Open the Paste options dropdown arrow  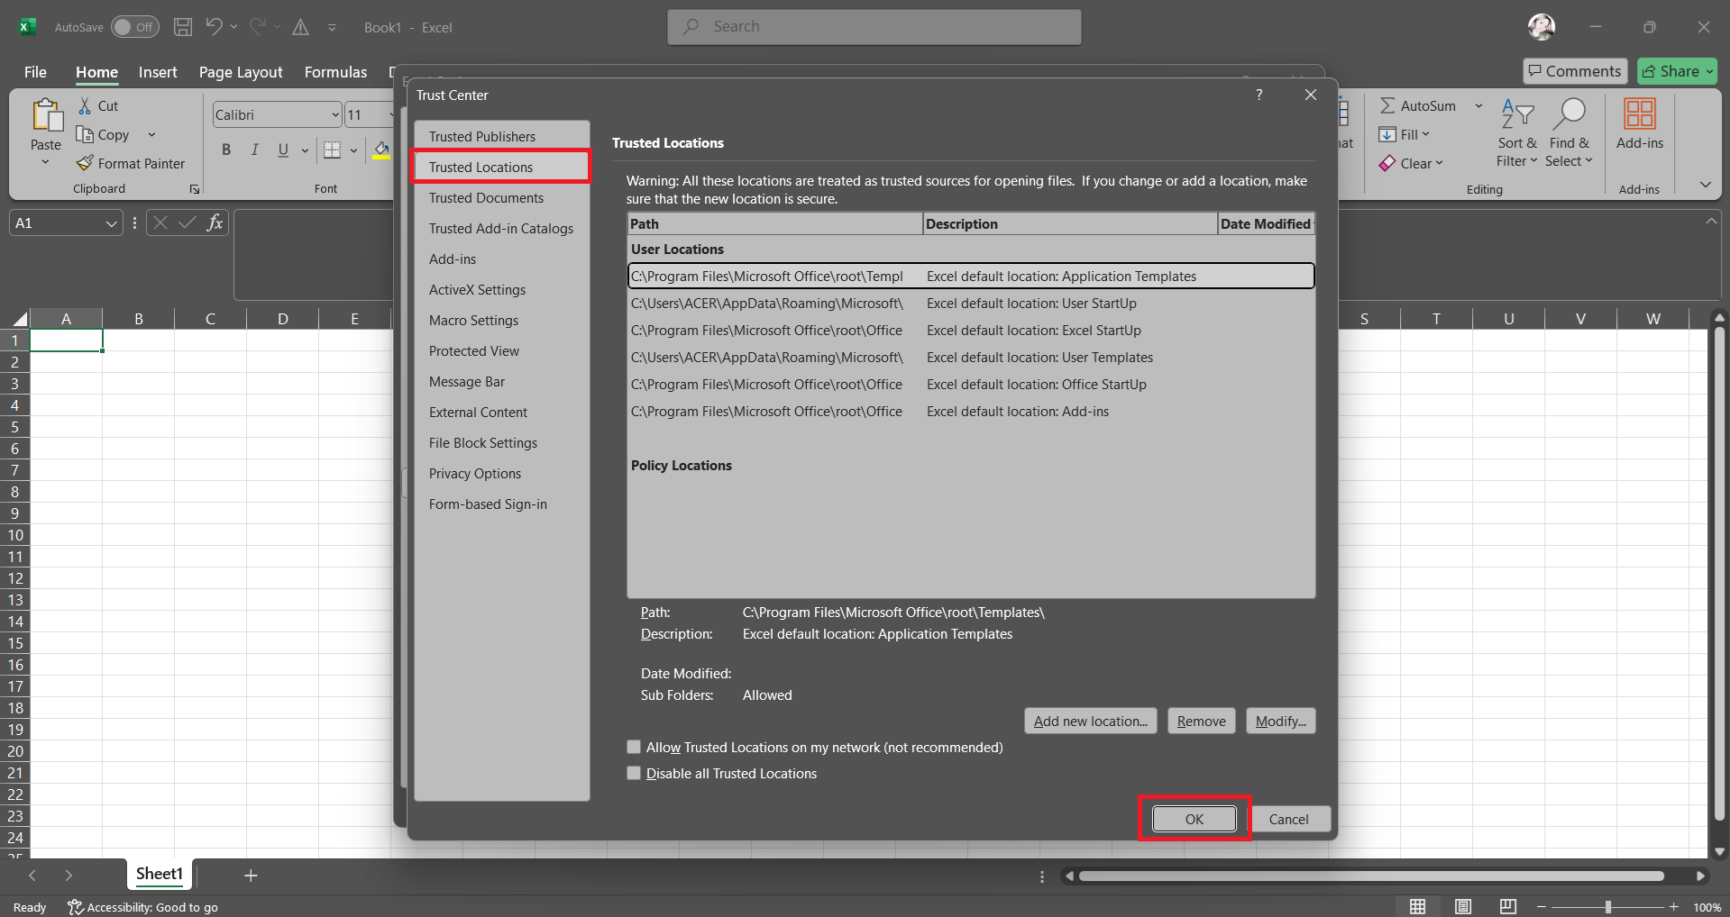tap(46, 162)
